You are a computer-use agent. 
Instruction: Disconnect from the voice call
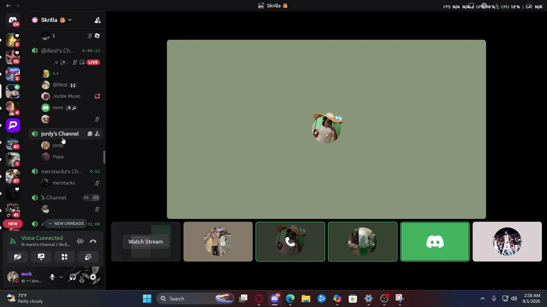(x=93, y=241)
